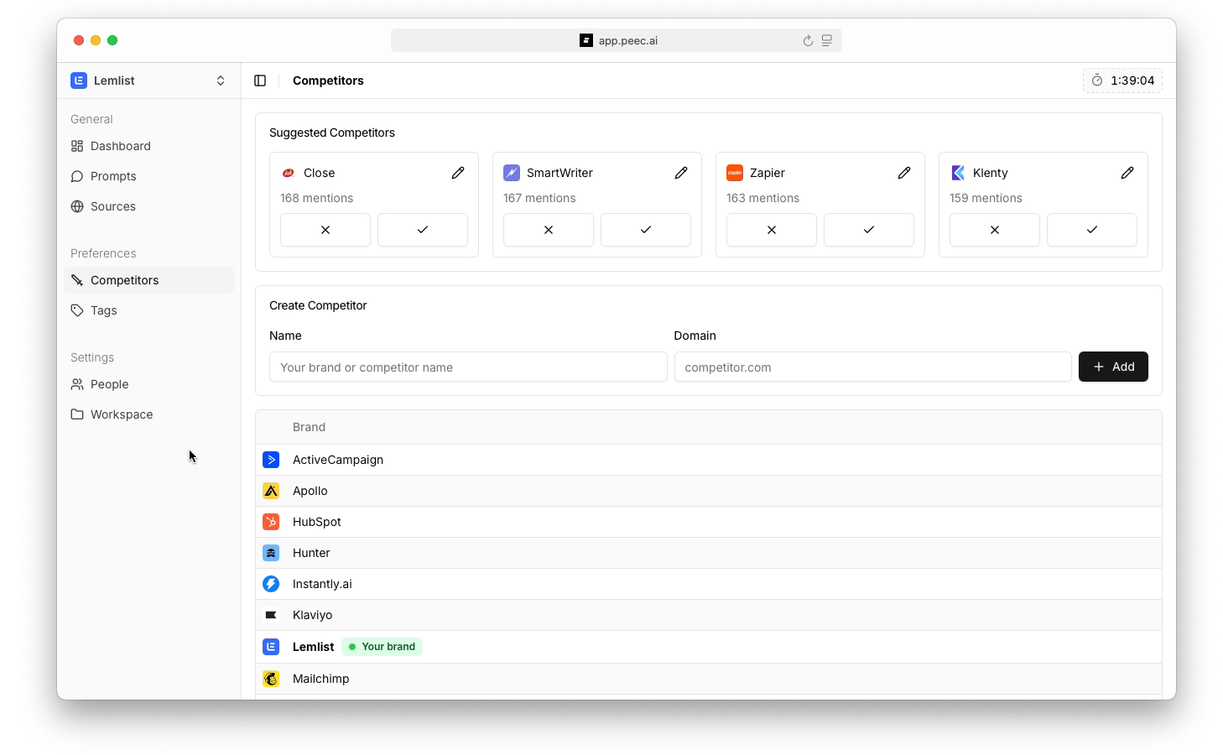Accept Klenty with the checkmark
The height and width of the screenshot is (755, 1223).
coord(1092,230)
